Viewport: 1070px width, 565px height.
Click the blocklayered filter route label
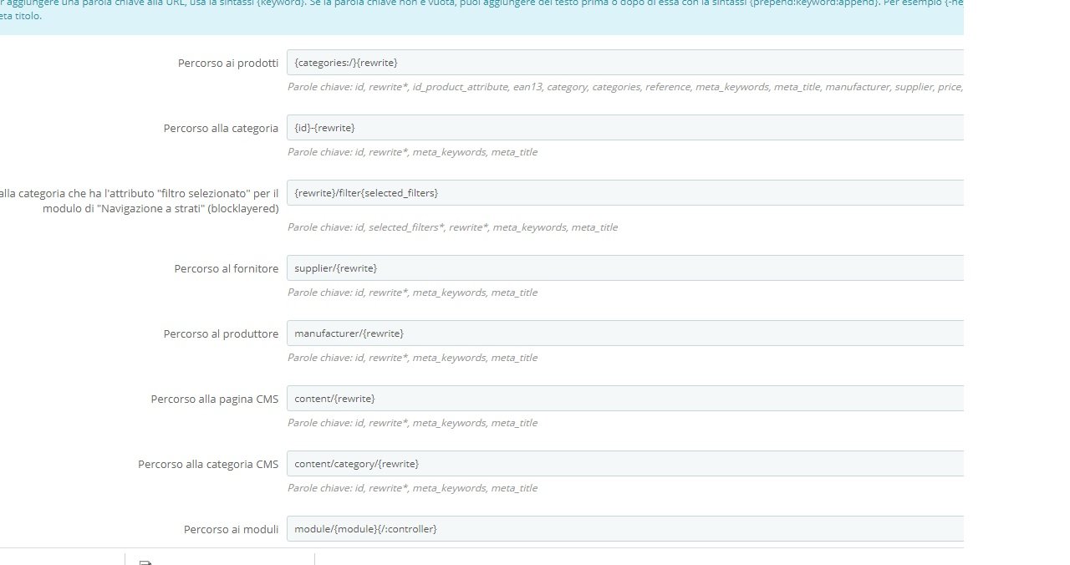(x=140, y=201)
